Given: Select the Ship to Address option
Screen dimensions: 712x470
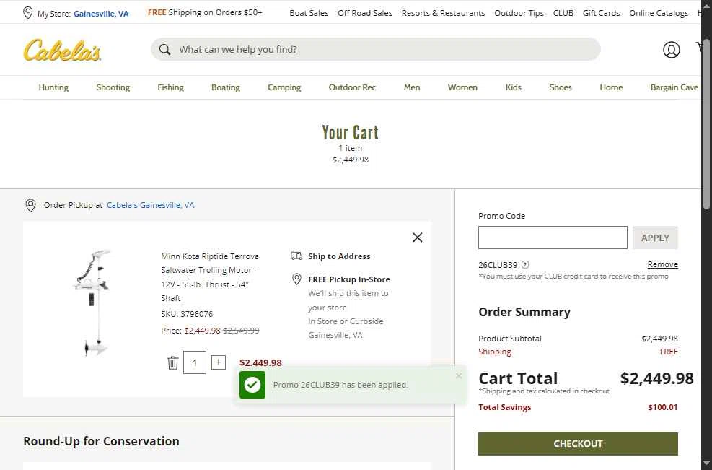Looking at the screenshot, I should [x=338, y=256].
